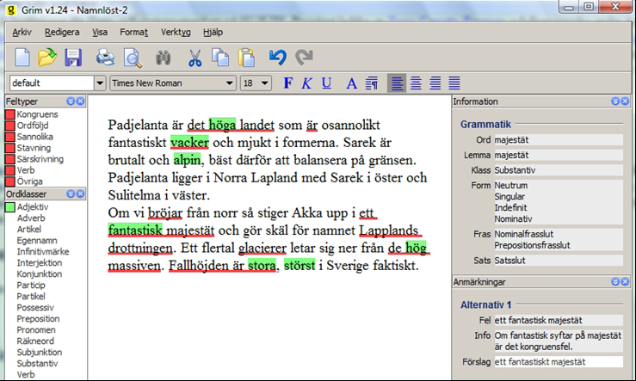Viewport: 636px width, 381px height.
Task: Click the New document icon
Action: 22,57
